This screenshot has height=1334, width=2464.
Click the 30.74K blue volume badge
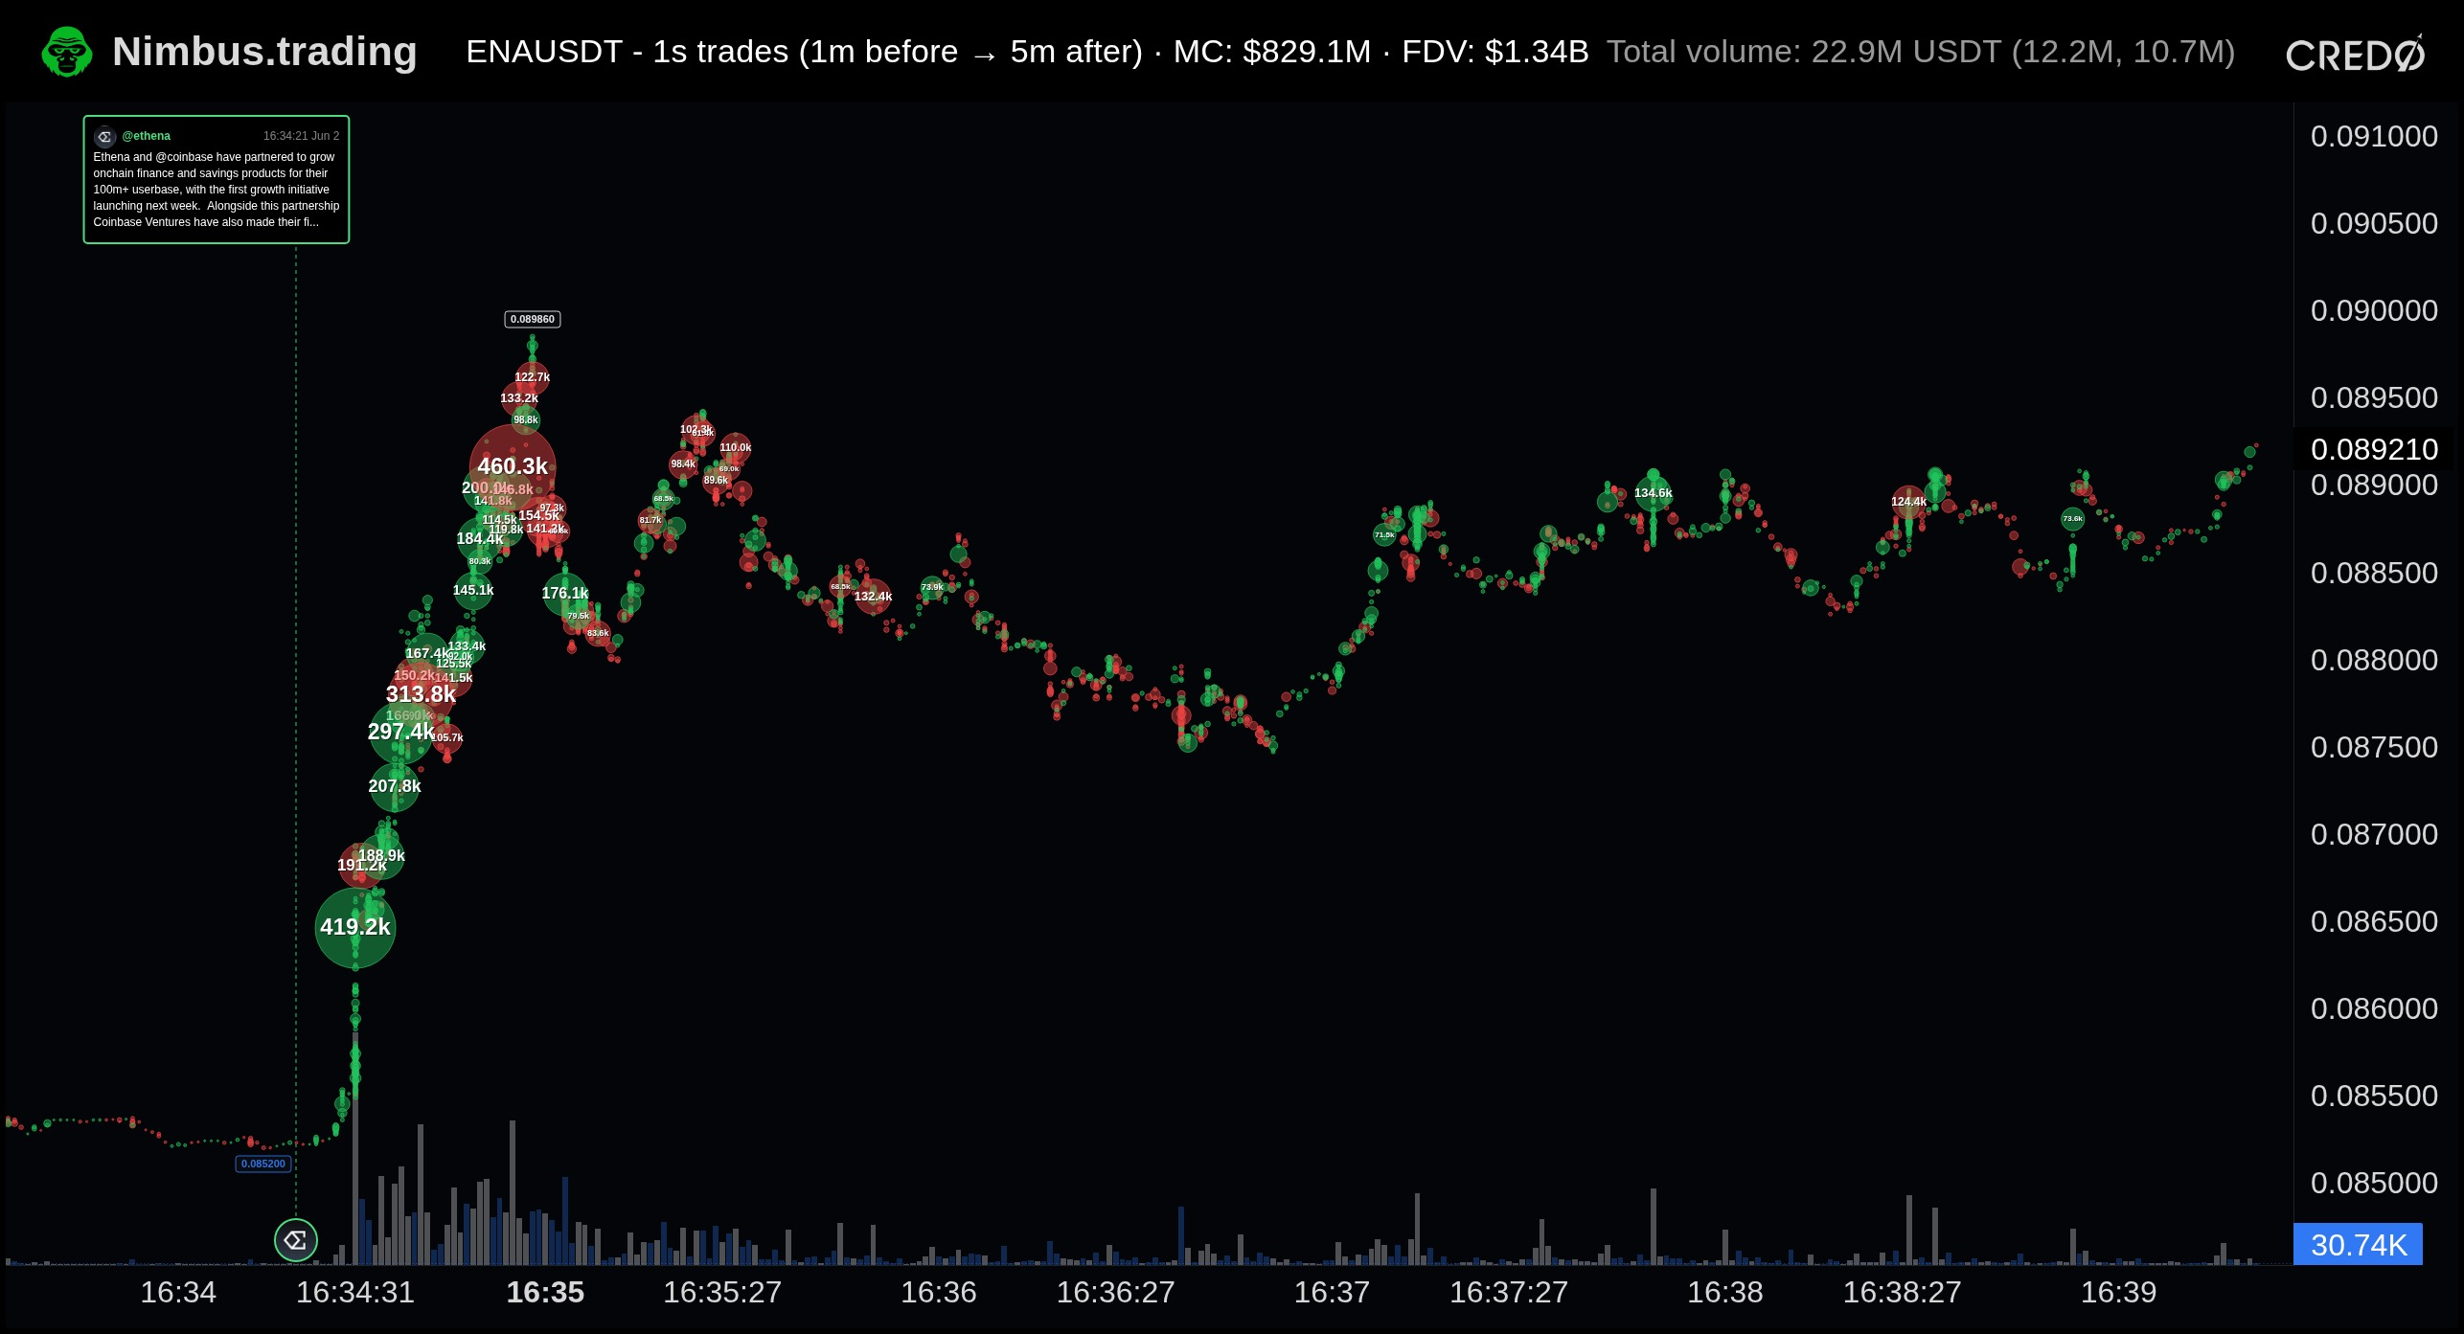tap(2359, 1244)
